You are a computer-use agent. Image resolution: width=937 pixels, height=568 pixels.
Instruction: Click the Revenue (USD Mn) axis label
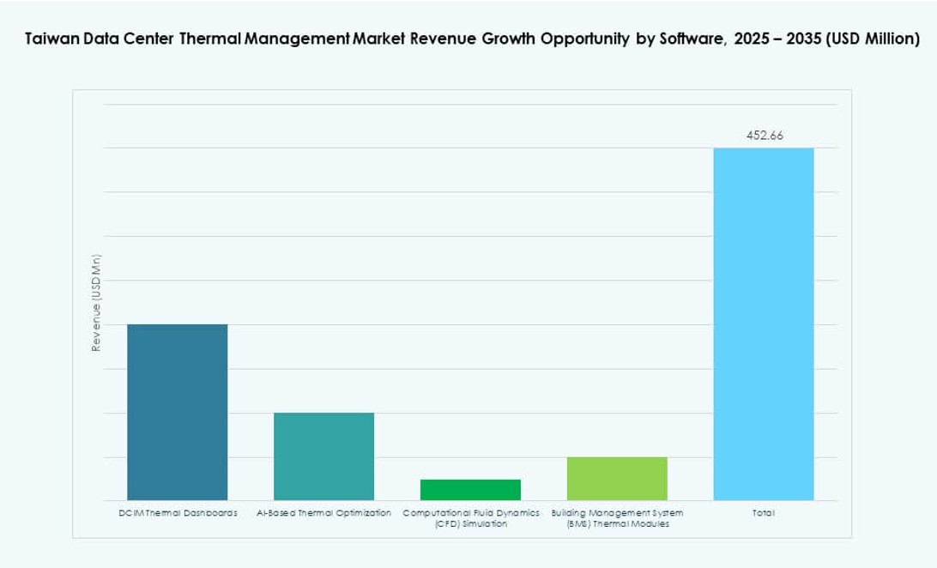96,300
